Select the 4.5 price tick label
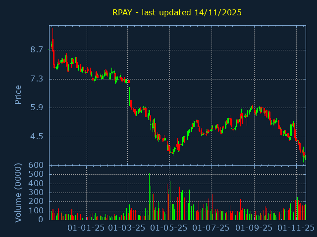Viewport: 317px width, 237px height. pyautogui.click(x=37, y=137)
